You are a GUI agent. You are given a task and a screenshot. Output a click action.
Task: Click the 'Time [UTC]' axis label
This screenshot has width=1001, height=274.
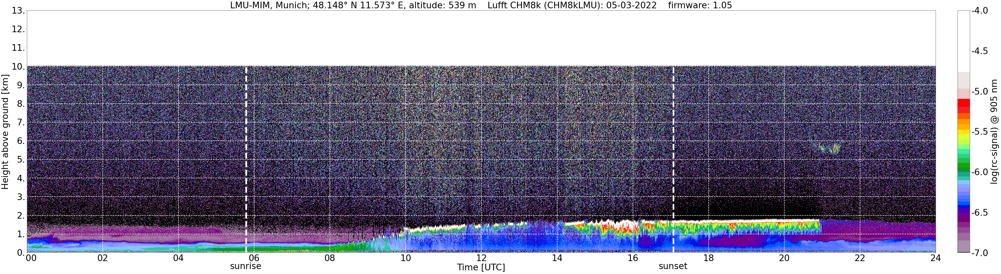tap(481, 267)
